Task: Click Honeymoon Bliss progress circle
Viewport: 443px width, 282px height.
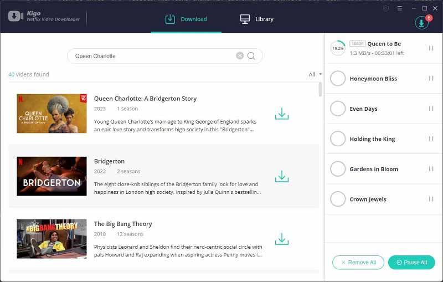Action: click(338, 78)
